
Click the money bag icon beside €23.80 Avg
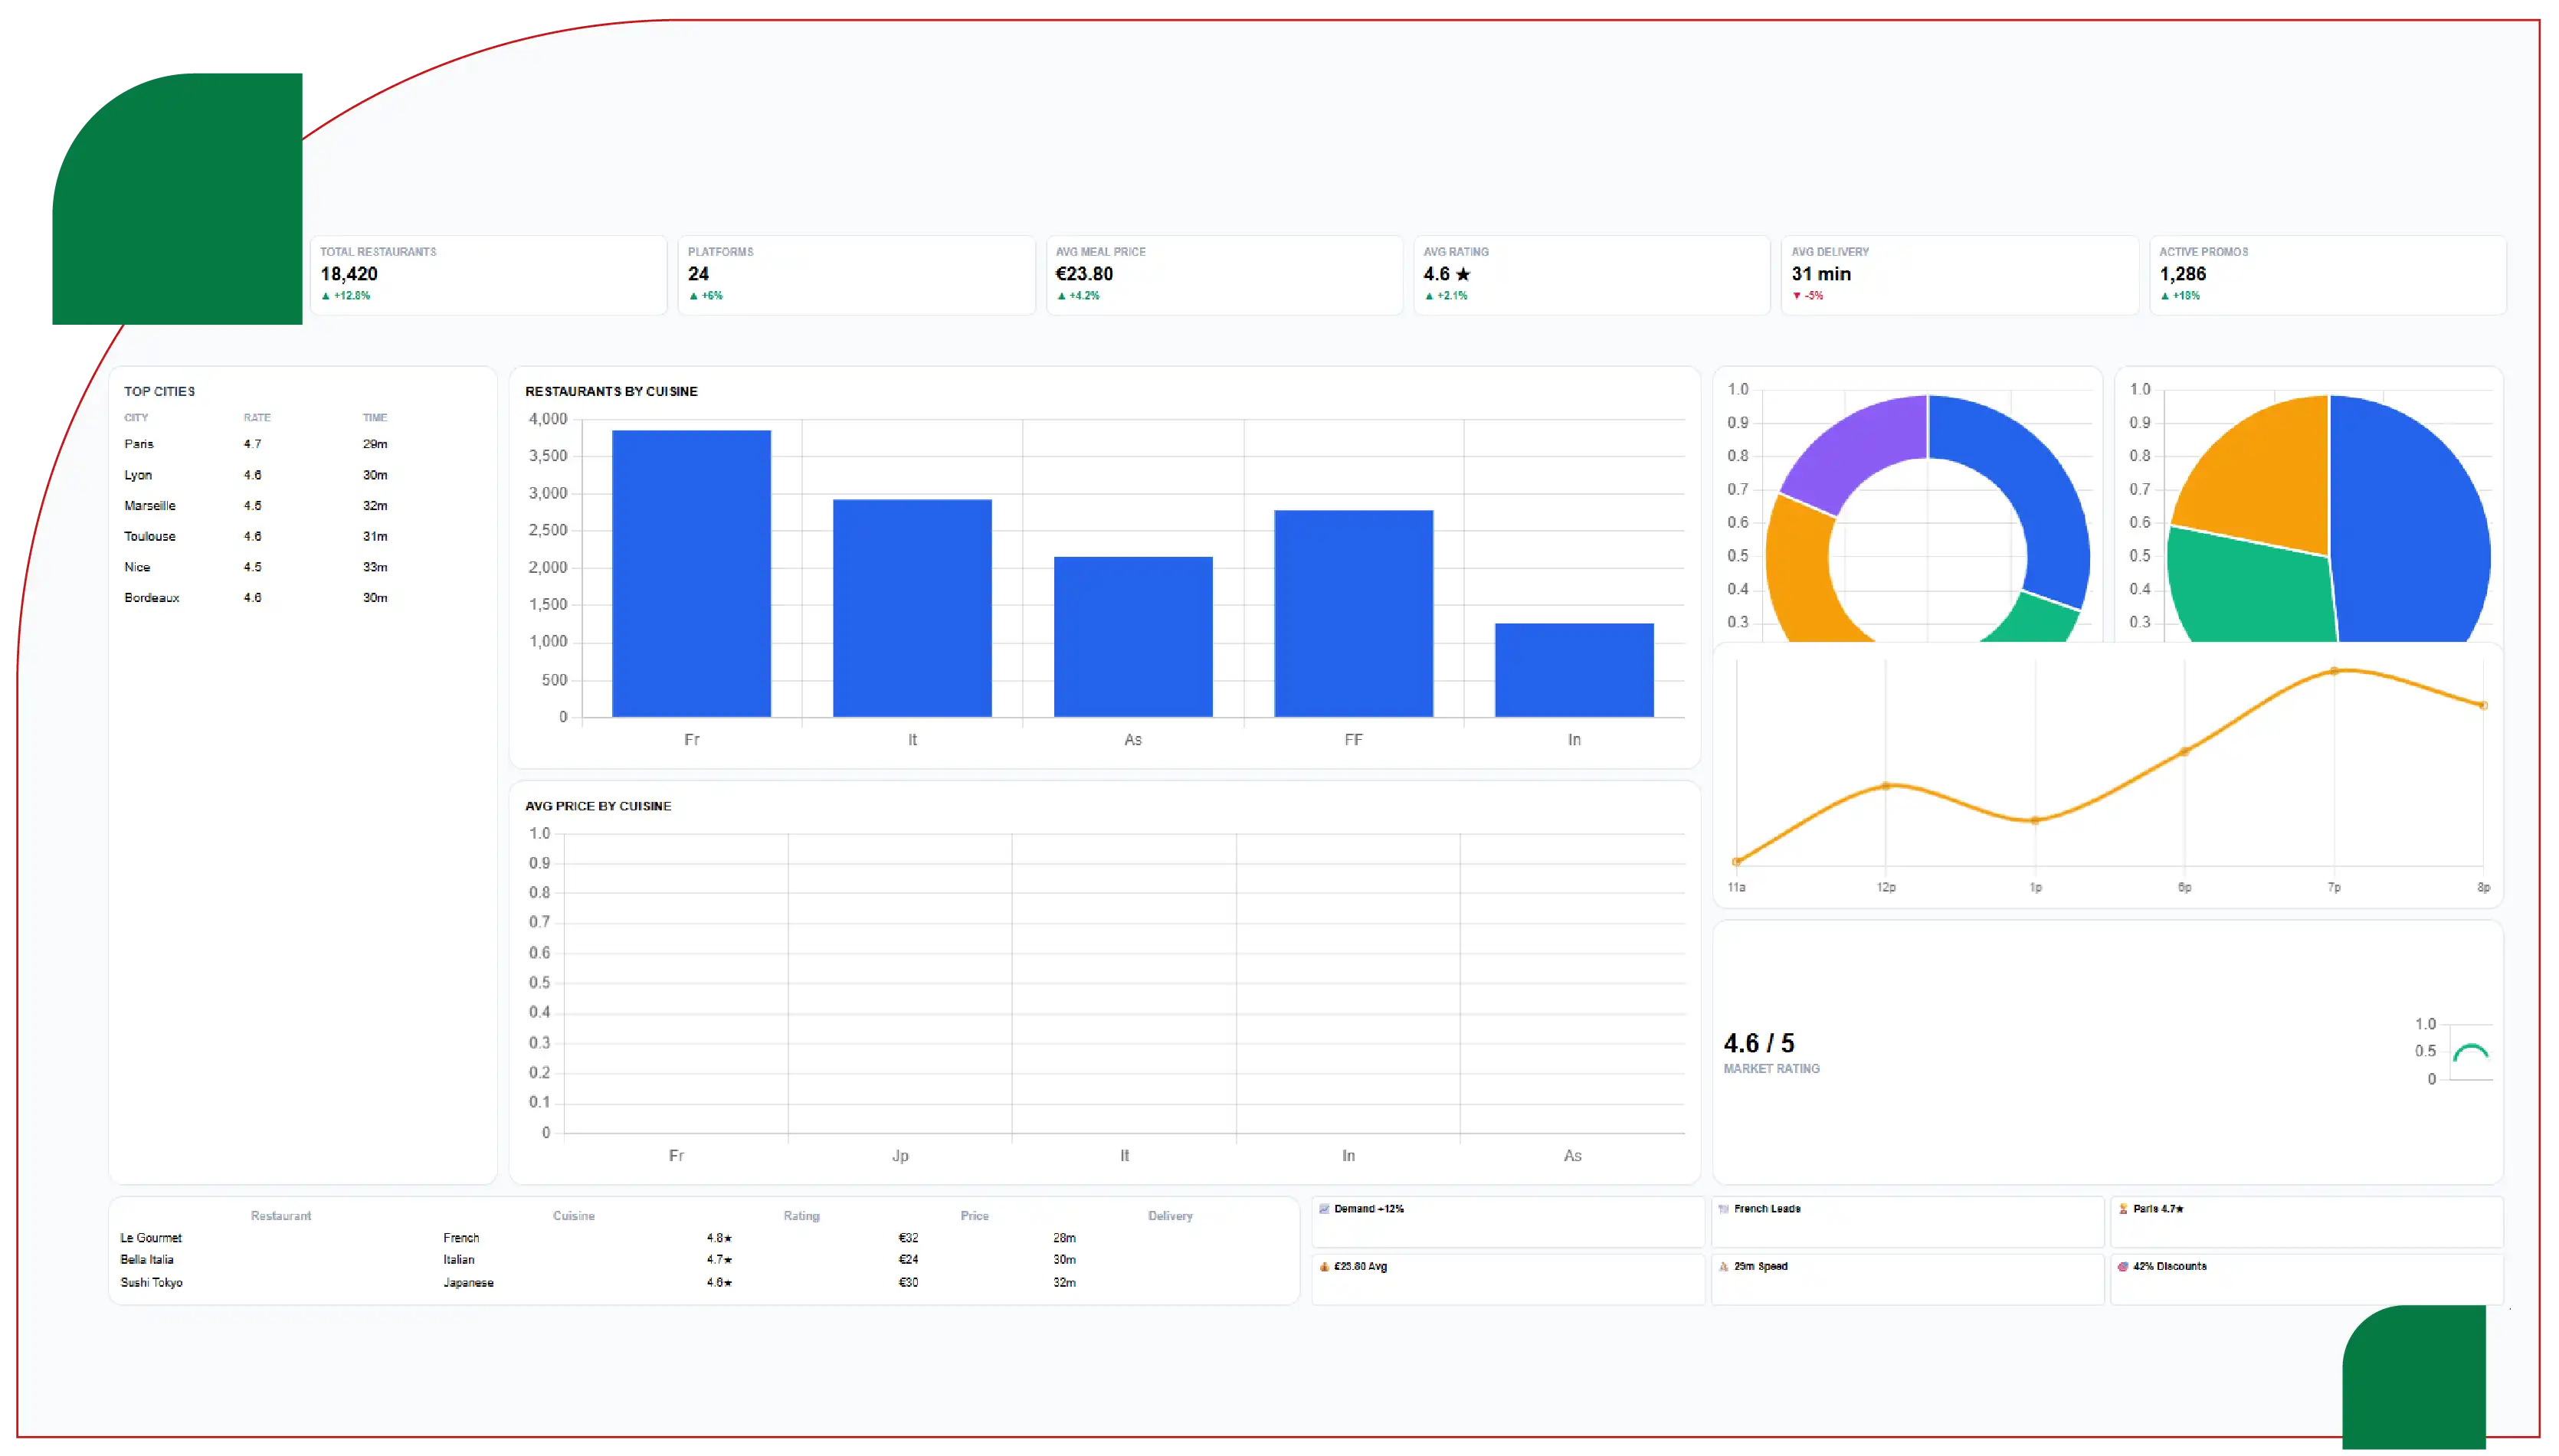click(x=1324, y=1267)
